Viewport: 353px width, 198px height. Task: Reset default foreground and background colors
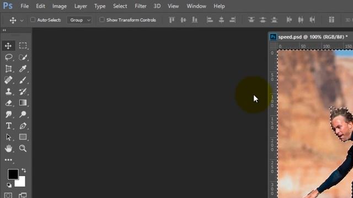[x=9, y=185]
